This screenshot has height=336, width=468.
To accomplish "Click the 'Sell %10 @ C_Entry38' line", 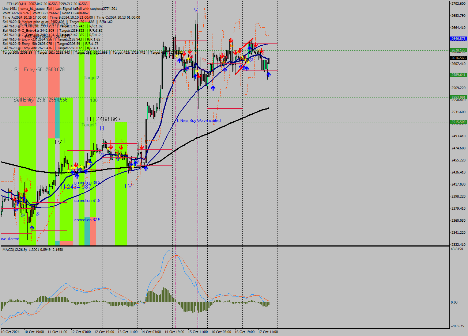I will [x=52, y=26].
